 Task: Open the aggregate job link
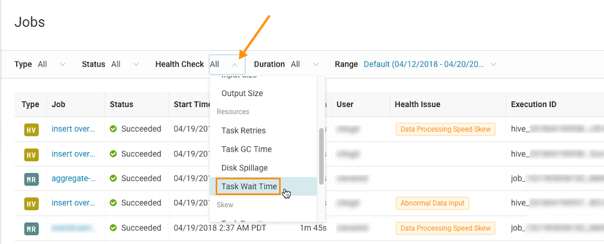(x=74, y=179)
